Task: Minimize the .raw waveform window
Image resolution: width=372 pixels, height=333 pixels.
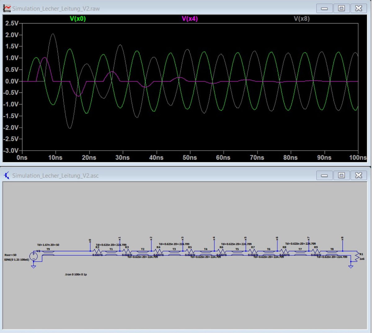Action: pos(324,8)
